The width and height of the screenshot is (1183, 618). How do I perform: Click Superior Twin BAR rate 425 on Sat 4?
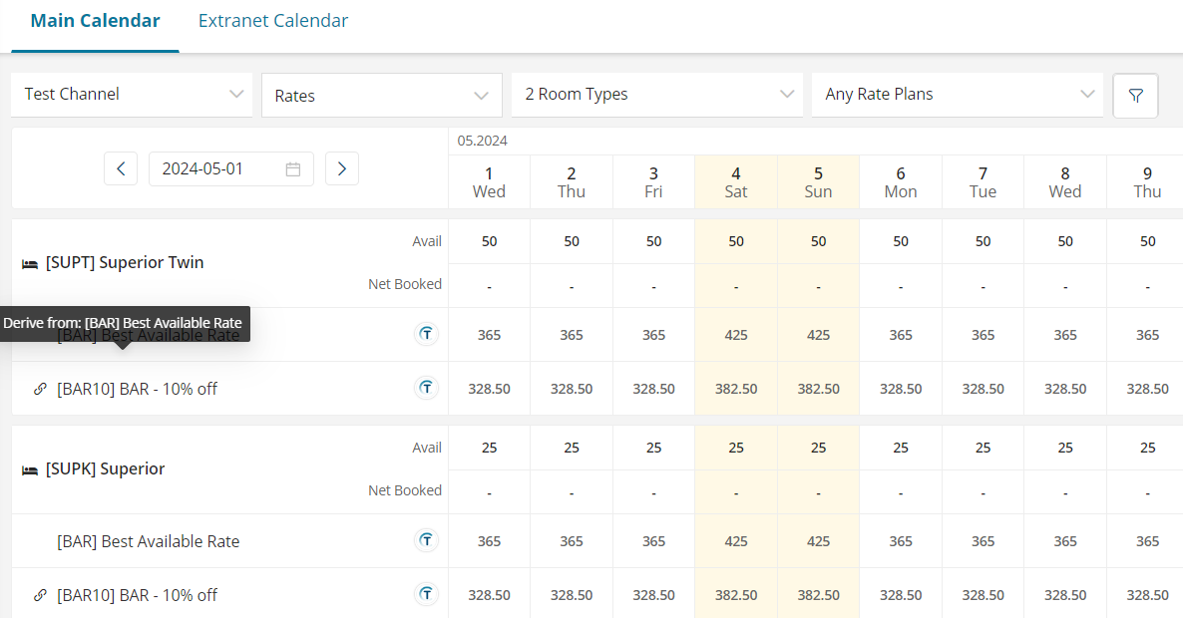point(735,335)
